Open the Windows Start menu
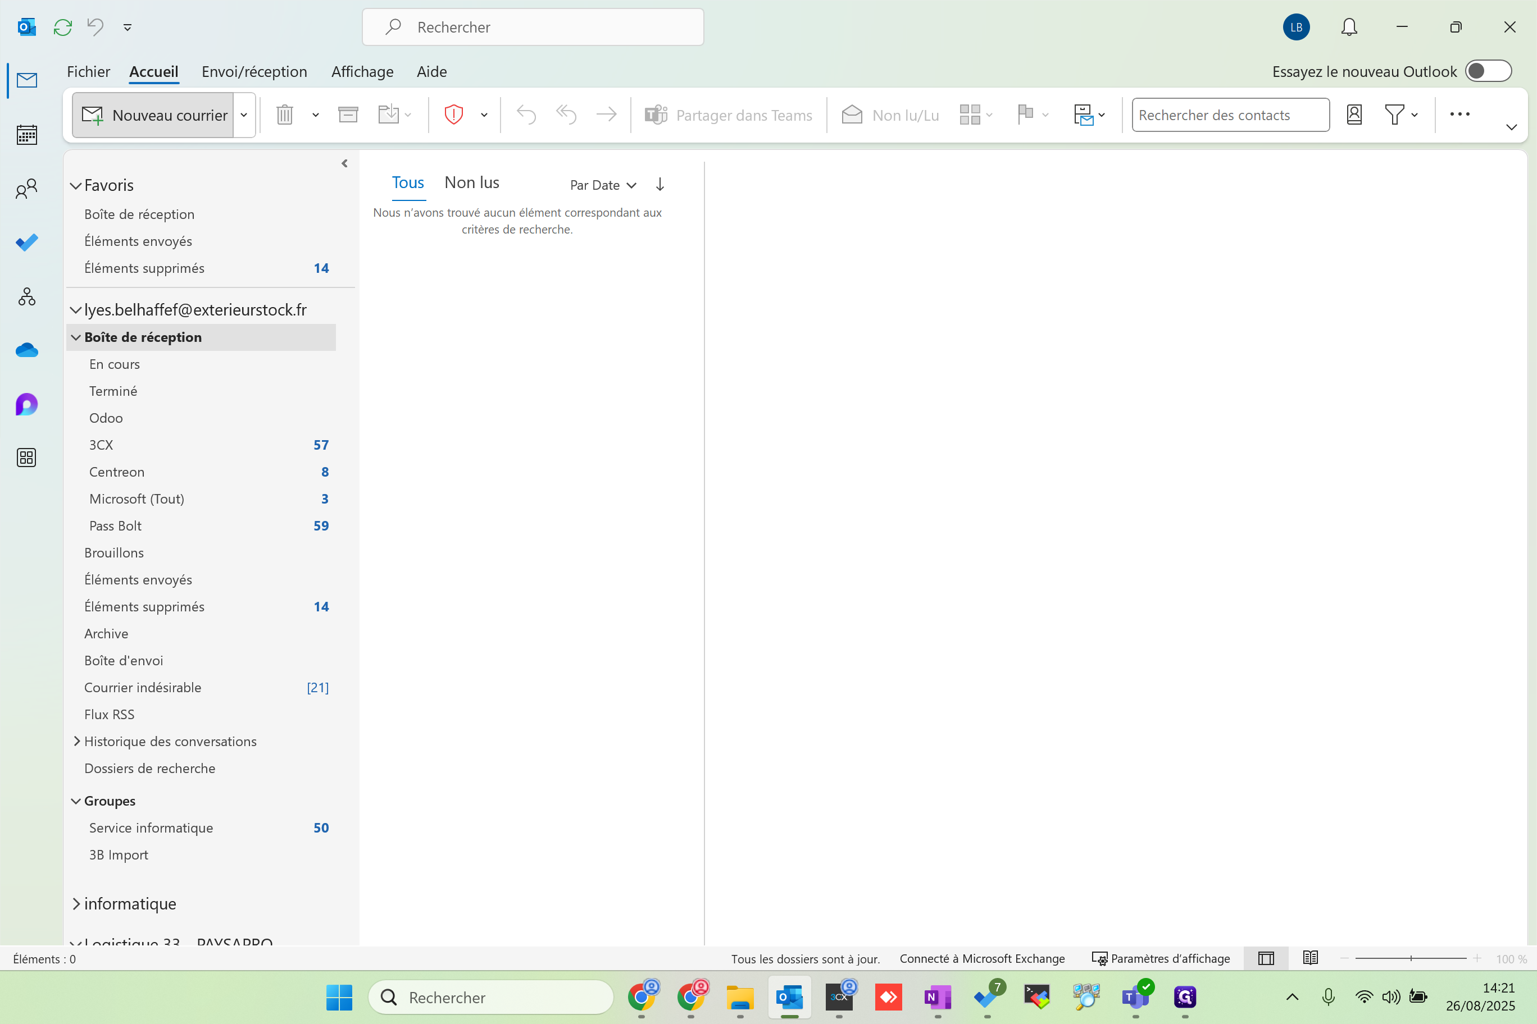This screenshot has width=1537, height=1024. [339, 997]
